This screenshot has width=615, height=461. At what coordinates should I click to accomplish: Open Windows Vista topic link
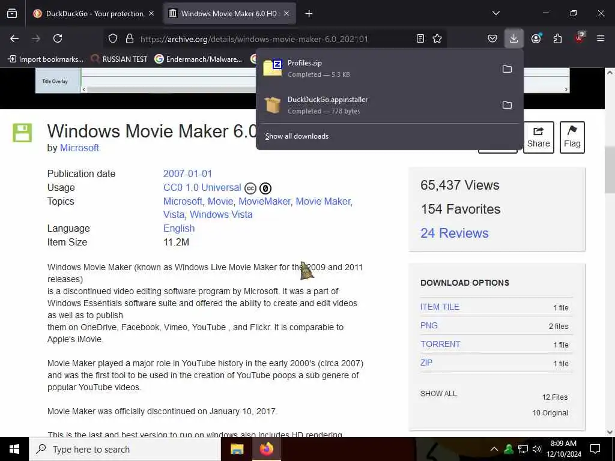(x=221, y=214)
